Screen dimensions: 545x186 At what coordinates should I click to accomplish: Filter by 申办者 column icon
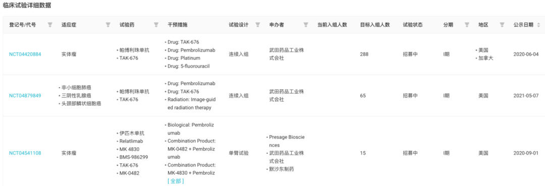click(x=306, y=25)
